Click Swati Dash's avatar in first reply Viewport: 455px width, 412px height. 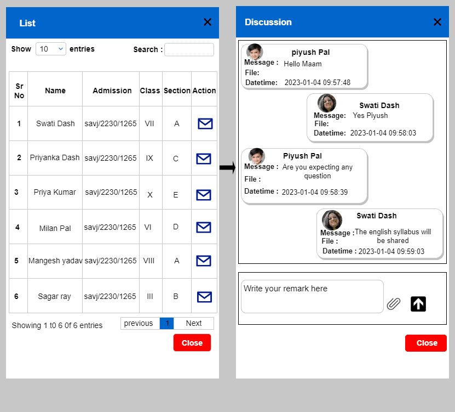pyautogui.click(x=327, y=103)
